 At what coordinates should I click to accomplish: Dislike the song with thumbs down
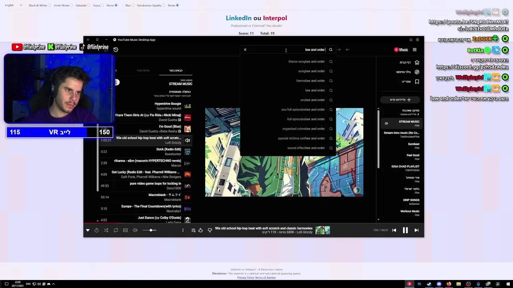[x=210, y=230]
